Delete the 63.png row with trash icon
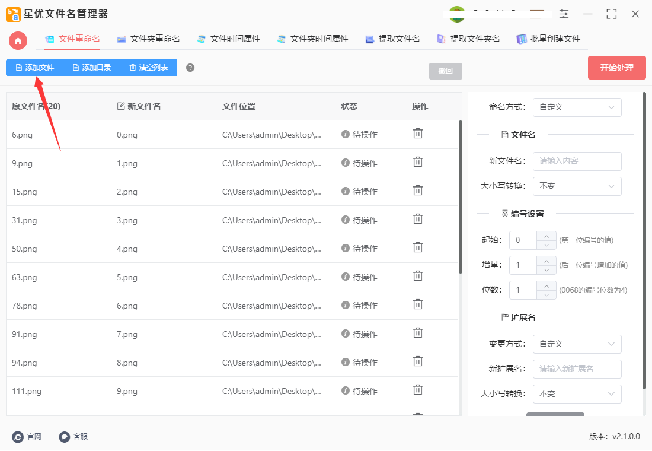652x451 pixels. click(x=417, y=276)
